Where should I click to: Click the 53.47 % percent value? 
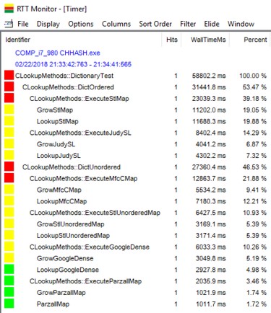(254, 87)
